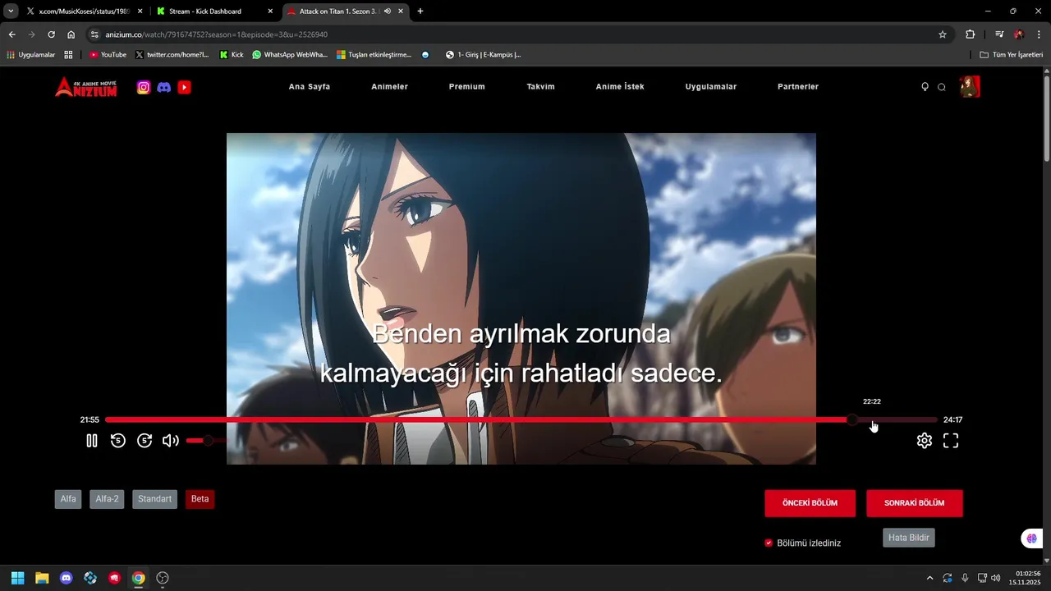This screenshot has height=591, width=1051.
Task: Toggle the Bölümü izlediniz checkbox
Action: click(x=769, y=543)
